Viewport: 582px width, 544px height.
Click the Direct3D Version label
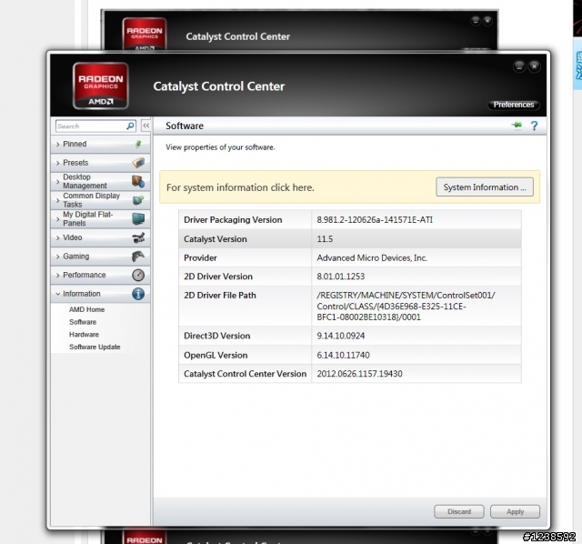[x=217, y=336]
